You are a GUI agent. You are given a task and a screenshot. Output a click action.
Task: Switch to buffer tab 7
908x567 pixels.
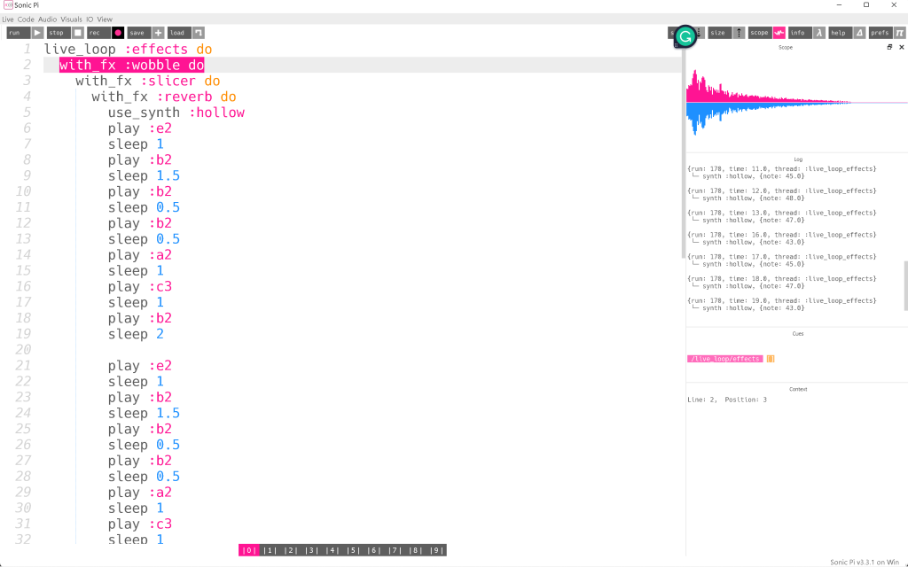[395, 550]
